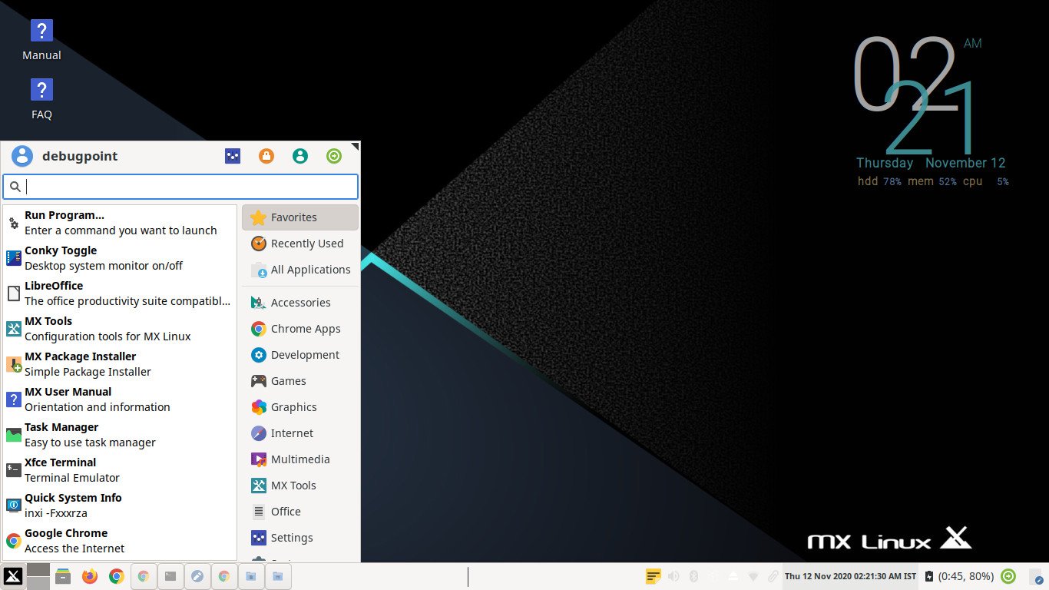1049x590 pixels.
Task: Open the Chrome Apps category
Action: 300,329
